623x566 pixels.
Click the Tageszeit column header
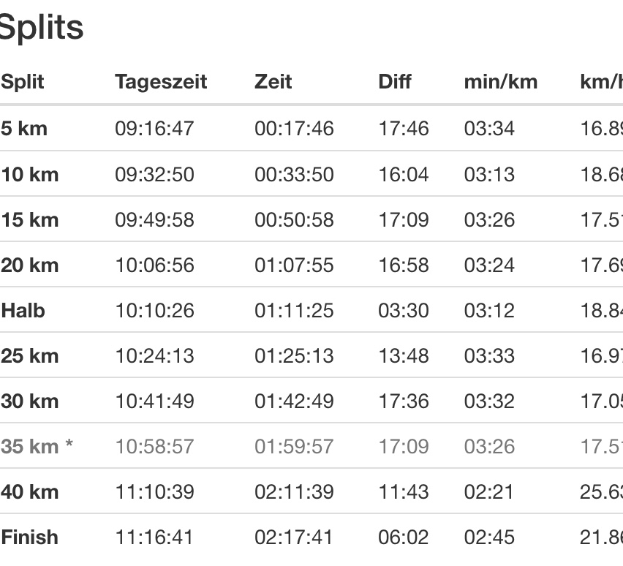tap(161, 81)
